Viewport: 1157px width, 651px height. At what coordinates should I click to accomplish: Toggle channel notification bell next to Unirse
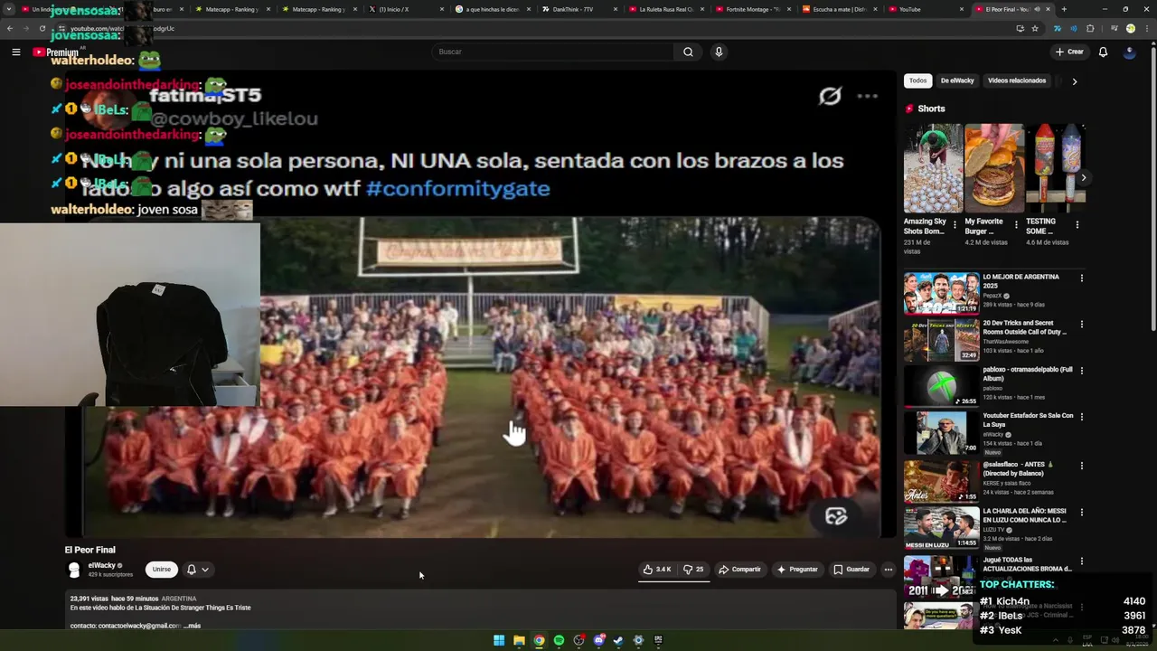191,570
